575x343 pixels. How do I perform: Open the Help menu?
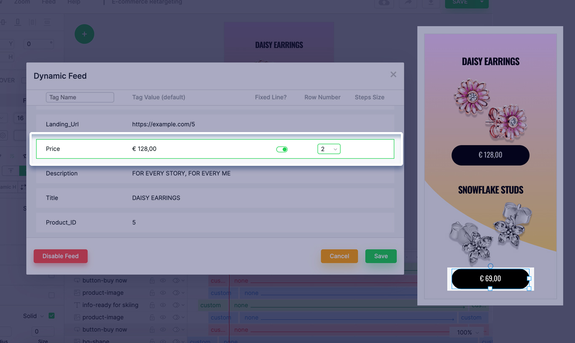[74, 2]
